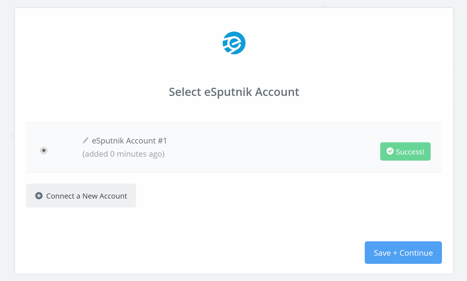467x281 pixels.
Task: Click 'New Account' text in connect button
Action: pyautogui.click(x=105, y=196)
